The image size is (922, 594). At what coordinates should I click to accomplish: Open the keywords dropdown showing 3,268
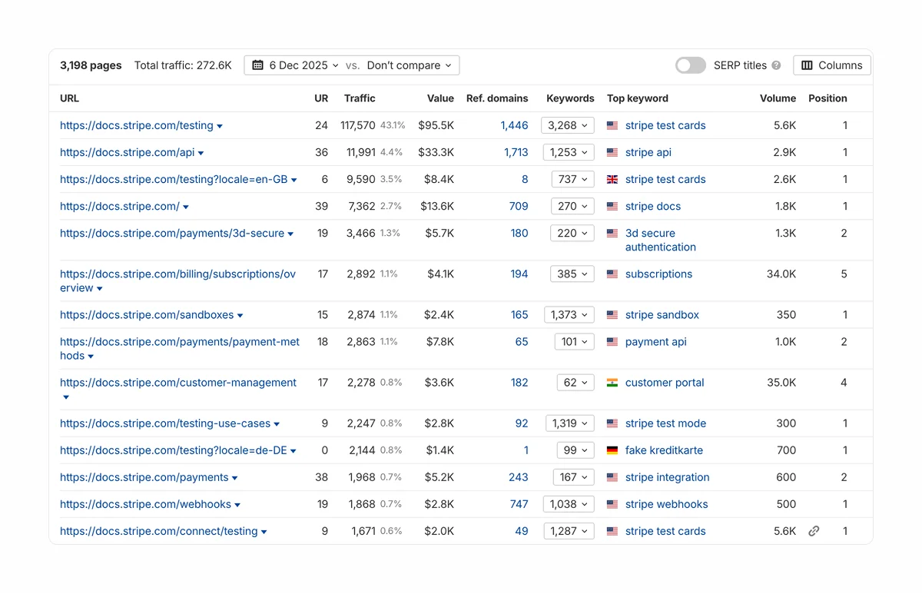[567, 124]
